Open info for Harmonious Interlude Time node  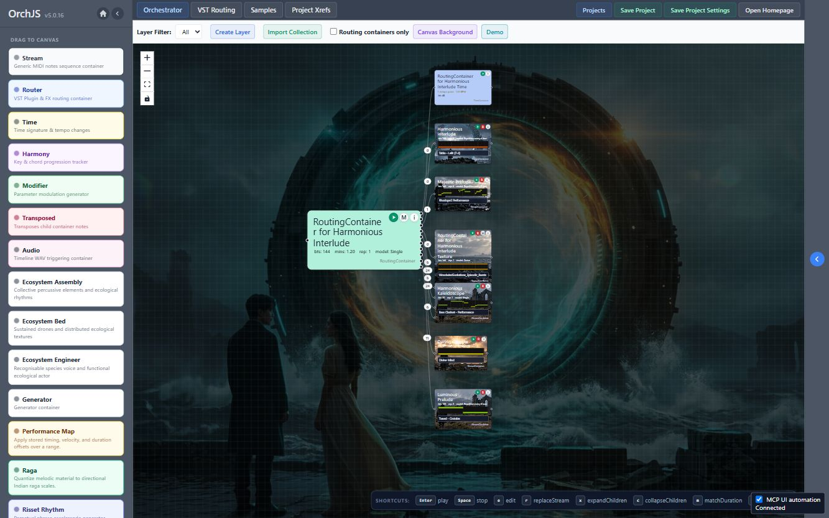(488, 74)
